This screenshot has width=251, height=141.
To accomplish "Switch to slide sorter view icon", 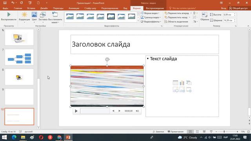I will (x=197, y=132).
